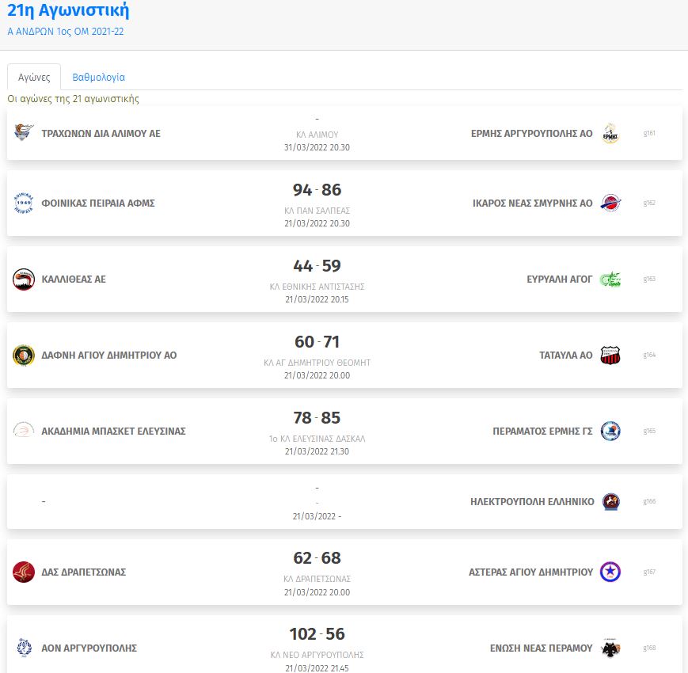688x673 pixels.
Task: Open team page ΗΛΕΚΤΡΟΥΠΟΛΗ ΕΛΛΗΝΙΚΟ
Action: coord(532,501)
